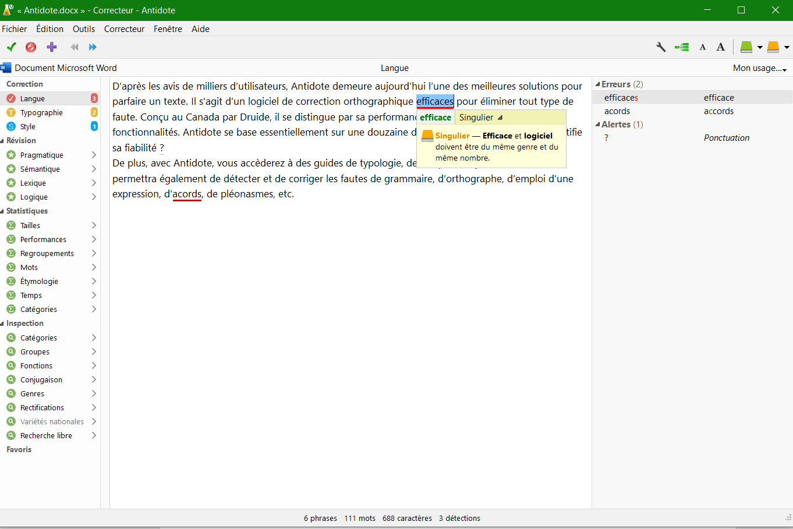Open the Fenêtre menu

coord(168,29)
